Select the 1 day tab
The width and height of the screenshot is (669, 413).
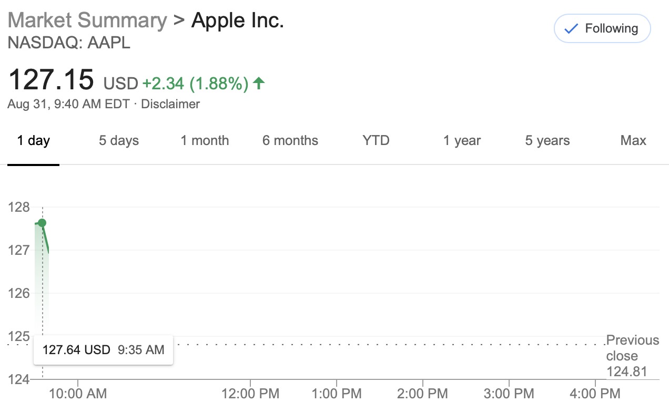(x=33, y=141)
